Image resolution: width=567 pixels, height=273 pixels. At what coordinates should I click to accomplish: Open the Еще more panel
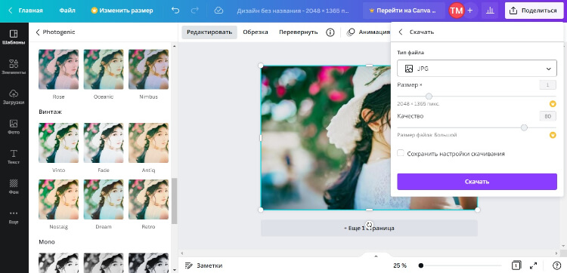[x=14, y=217]
